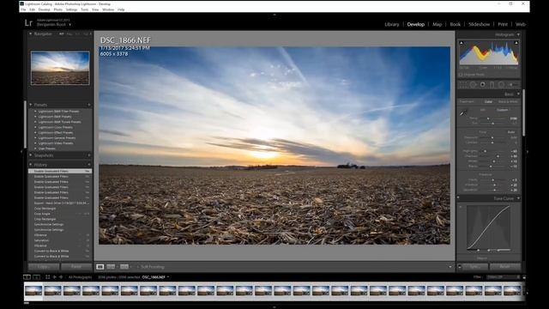Click the main window display icon
549x309 pixels.
[x=27, y=277]
